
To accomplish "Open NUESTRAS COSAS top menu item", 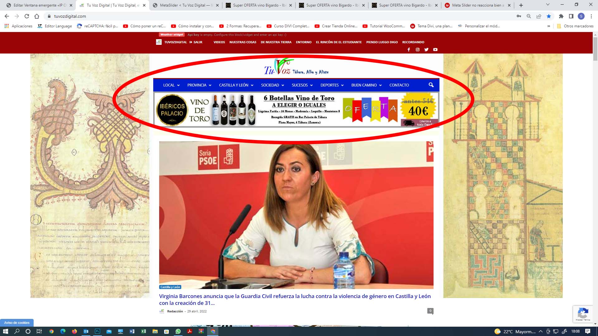I will (243, 42).
